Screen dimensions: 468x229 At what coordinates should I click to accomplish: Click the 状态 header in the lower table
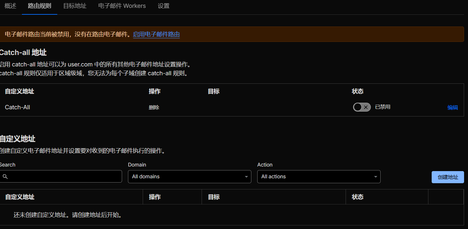click(357, 197)
